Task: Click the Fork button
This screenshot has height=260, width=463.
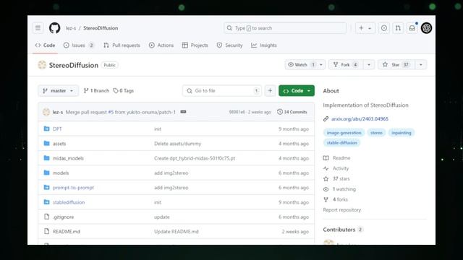Action: click(346, 64)
